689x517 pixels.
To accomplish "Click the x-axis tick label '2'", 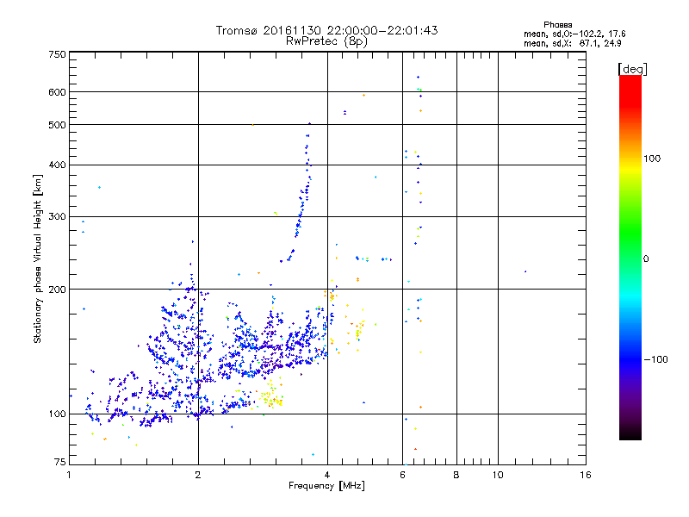I will point(198,475).
